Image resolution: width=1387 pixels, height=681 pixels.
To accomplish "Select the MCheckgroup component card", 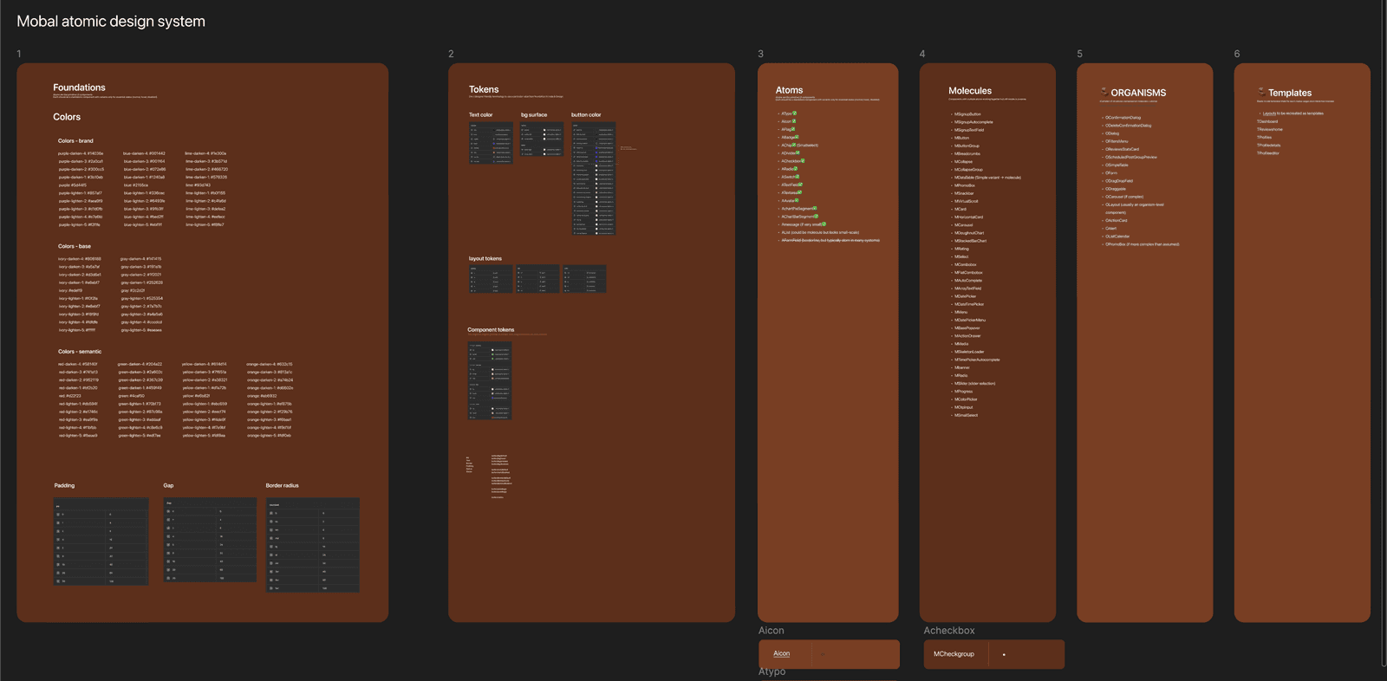I will coord(994,654).
